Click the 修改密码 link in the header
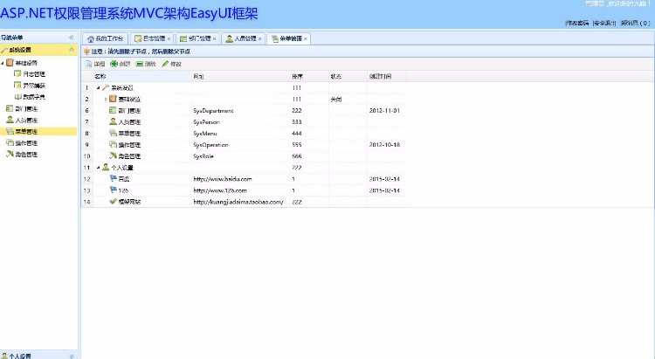Image resolution: width=655 pixels, height=359 pixels. (x=577, y=23)
